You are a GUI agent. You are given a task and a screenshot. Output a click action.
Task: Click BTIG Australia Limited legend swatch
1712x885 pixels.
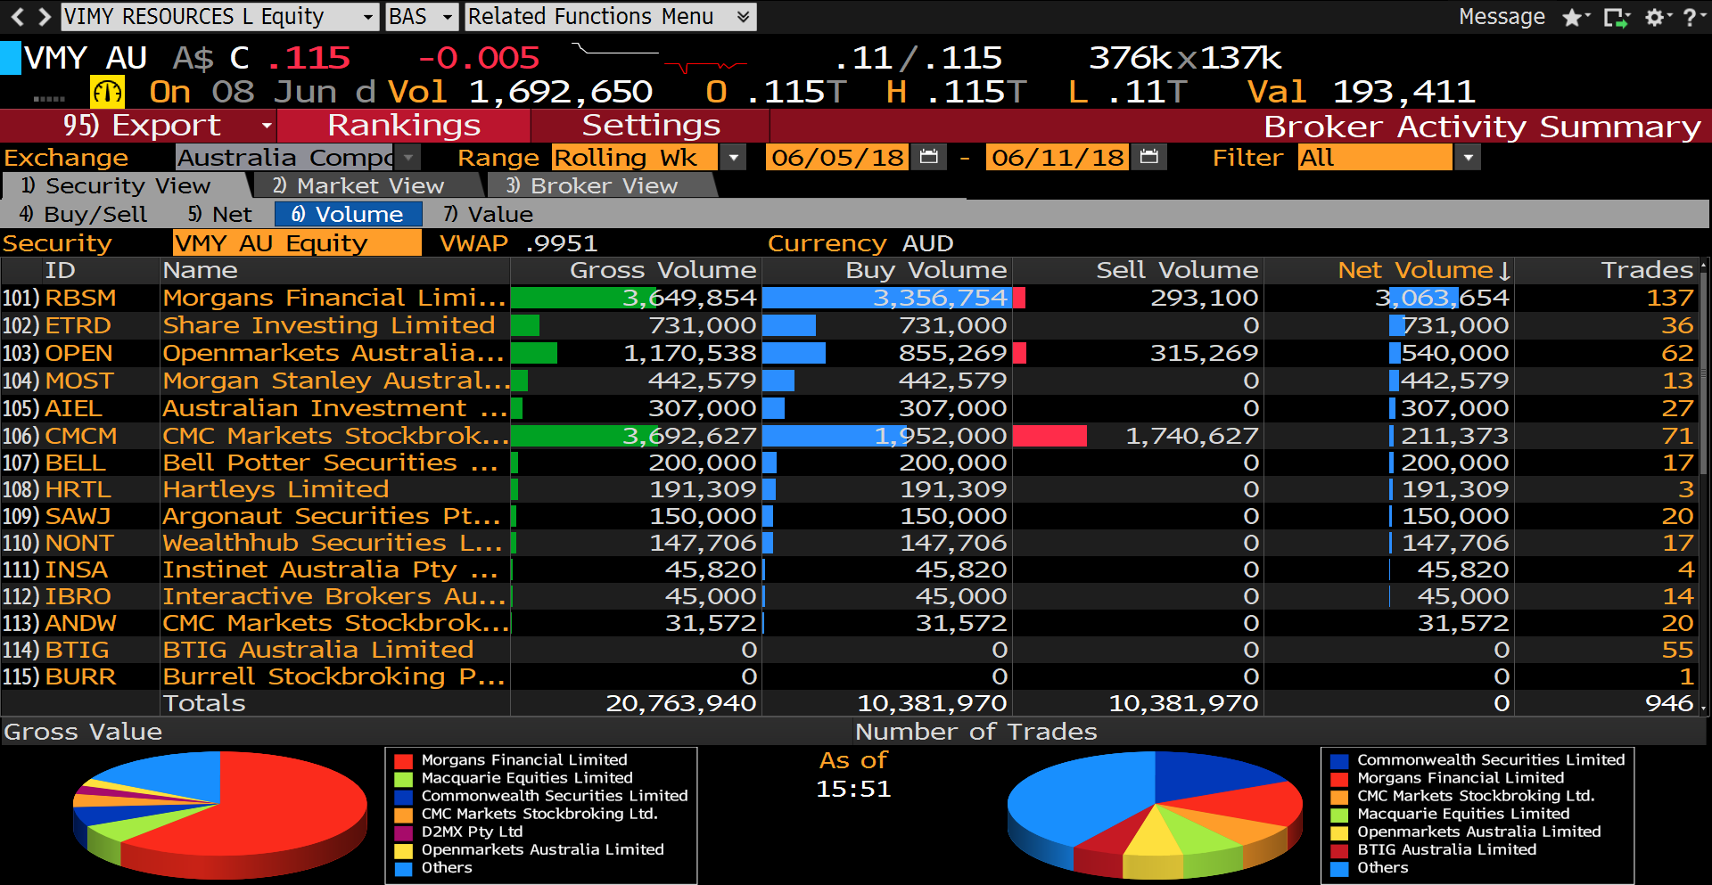1339,850
